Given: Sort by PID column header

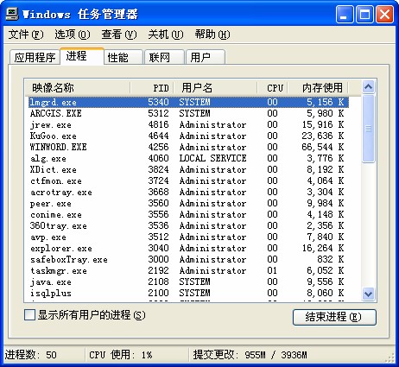Looking at the screenshot, I should click(152, 87).
